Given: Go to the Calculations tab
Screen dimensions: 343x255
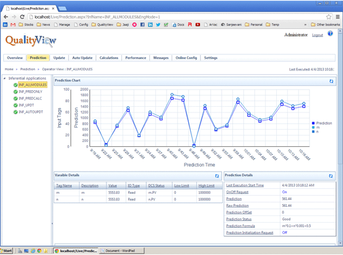Looking at the screenshot, I should 109,58.
